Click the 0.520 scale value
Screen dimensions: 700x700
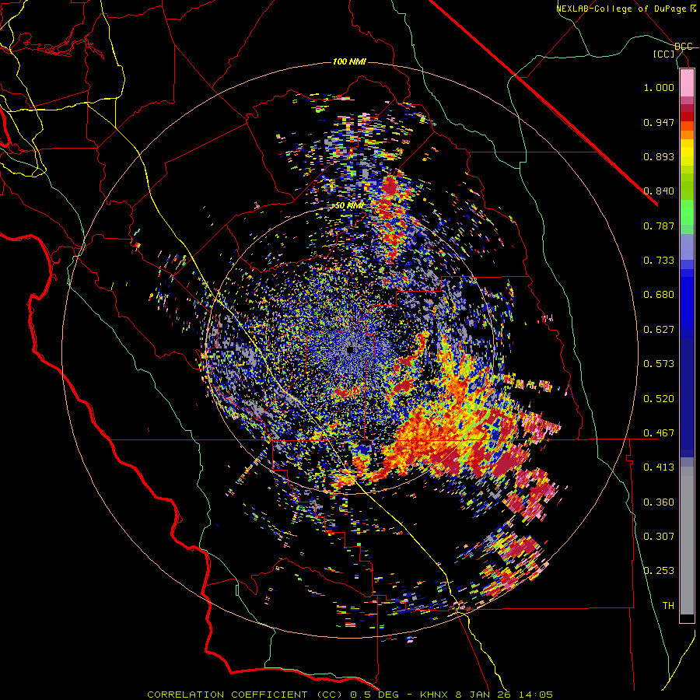[x=659, y=399]
